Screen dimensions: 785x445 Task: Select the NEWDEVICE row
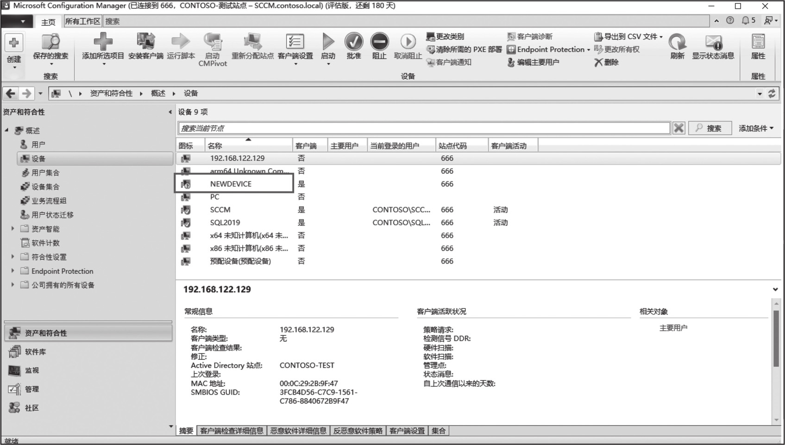point(478,184)
